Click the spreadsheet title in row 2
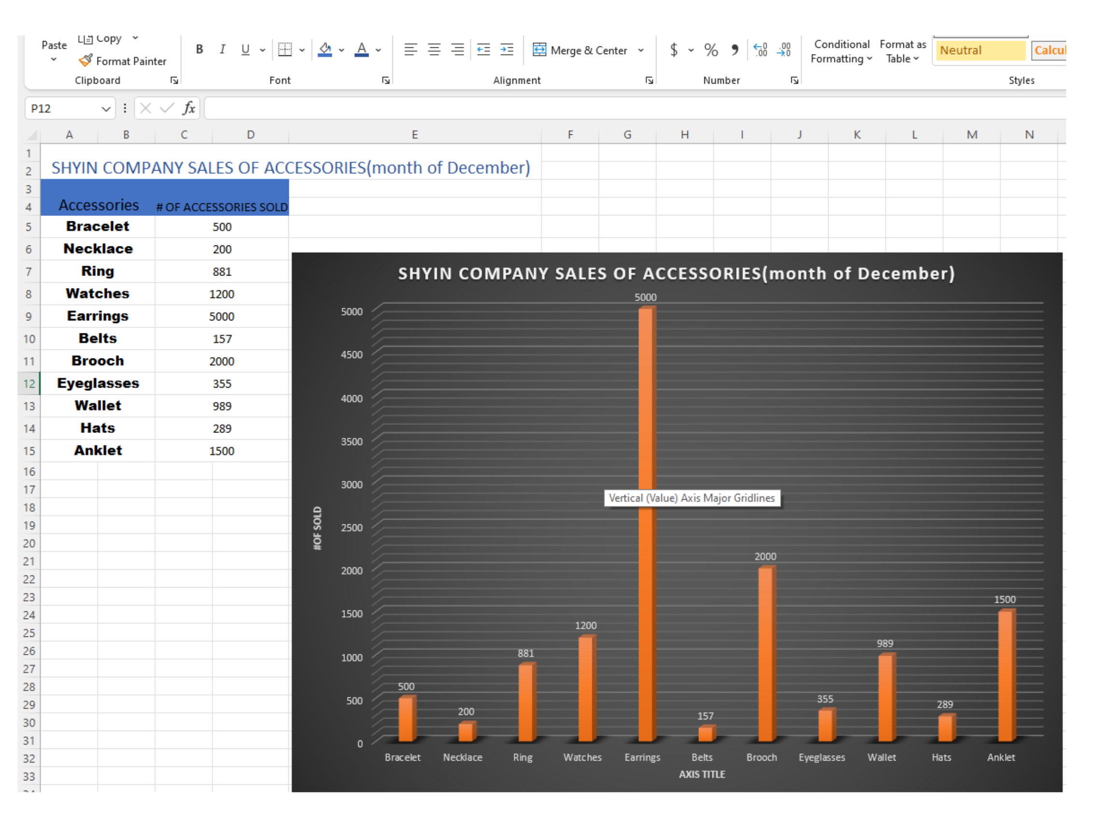This screenshot has width=1113, height=835. click(x=291, y=168)
